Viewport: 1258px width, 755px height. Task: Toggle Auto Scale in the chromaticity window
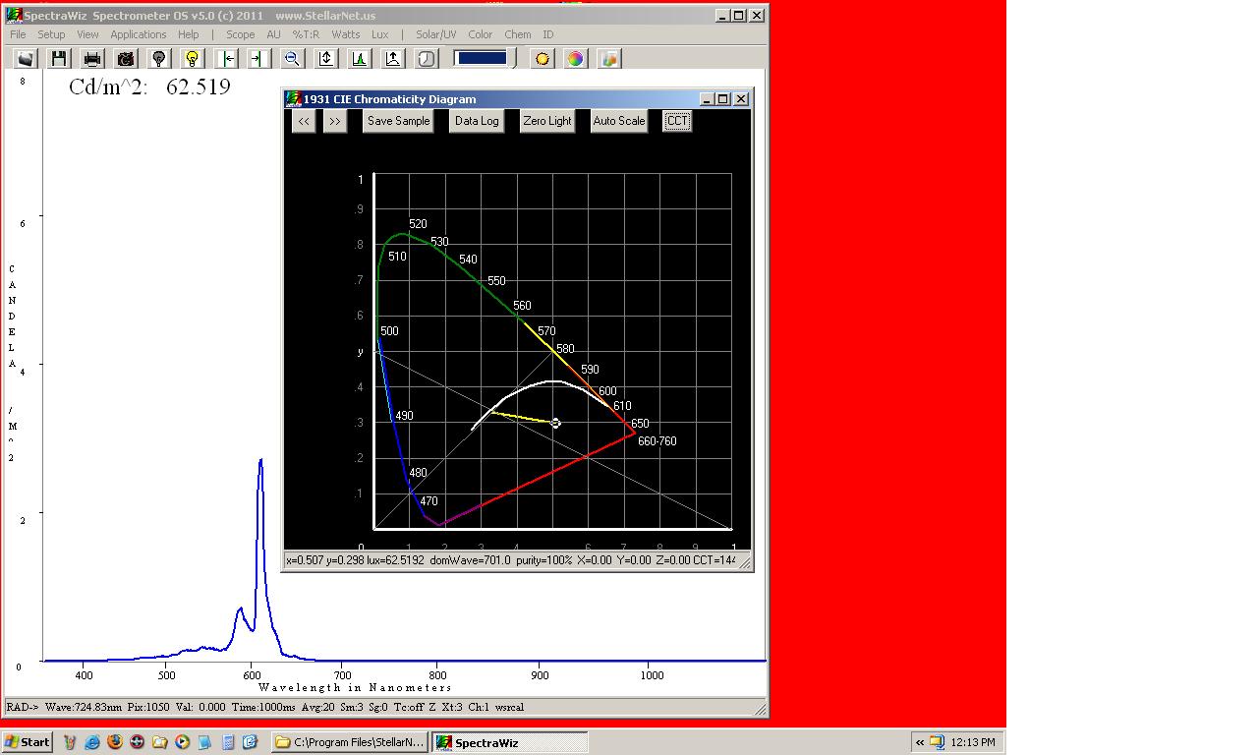(618, 120)
